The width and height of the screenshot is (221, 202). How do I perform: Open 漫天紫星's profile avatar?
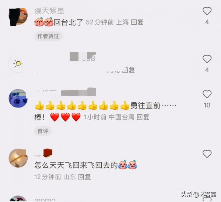18,17
